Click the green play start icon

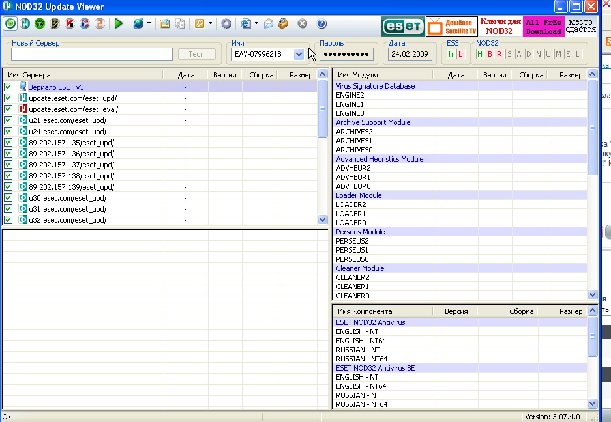119,23
